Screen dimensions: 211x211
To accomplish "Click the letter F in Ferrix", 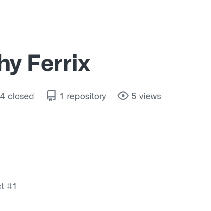I will (34, 63).
